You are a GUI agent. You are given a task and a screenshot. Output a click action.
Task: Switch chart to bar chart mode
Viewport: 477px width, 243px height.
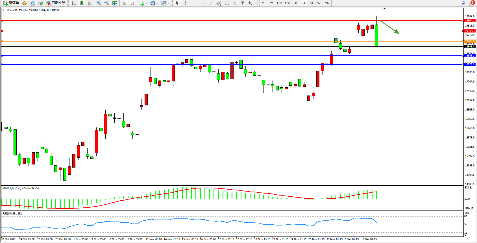74,3
